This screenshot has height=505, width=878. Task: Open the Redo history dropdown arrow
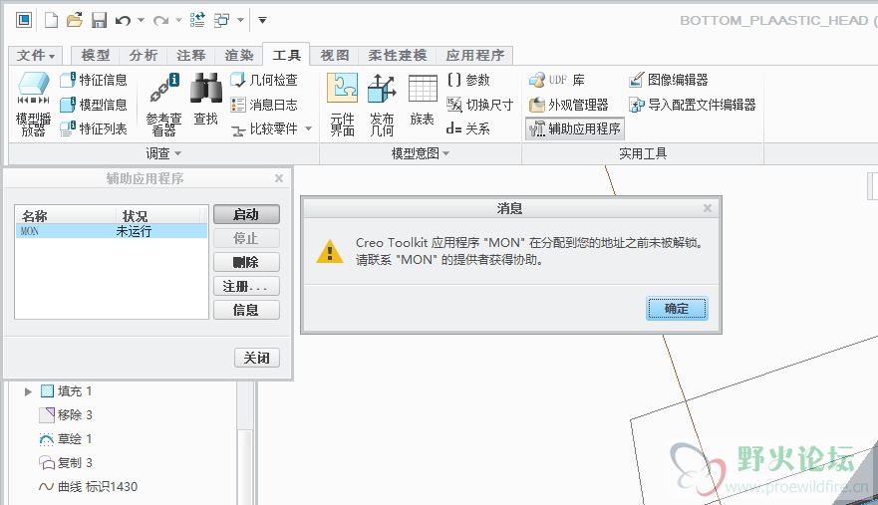tap(178, 21)
